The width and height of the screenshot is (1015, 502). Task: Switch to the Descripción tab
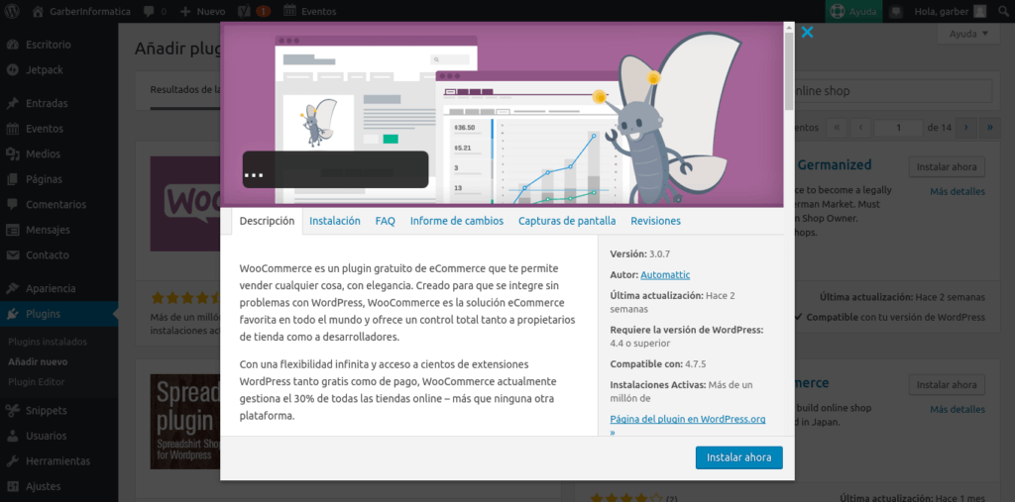pyautogui.click(x=267, y=221)
